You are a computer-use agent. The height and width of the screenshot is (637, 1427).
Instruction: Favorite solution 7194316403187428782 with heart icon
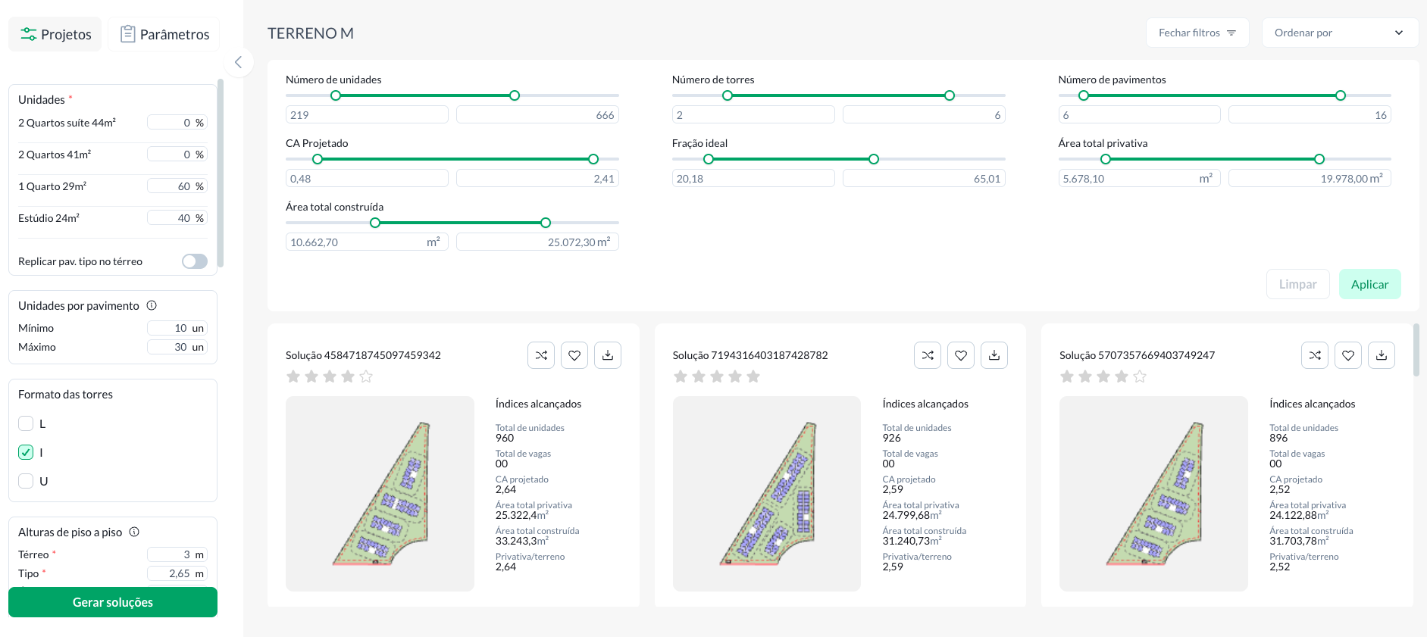click(x=961, y=355)
